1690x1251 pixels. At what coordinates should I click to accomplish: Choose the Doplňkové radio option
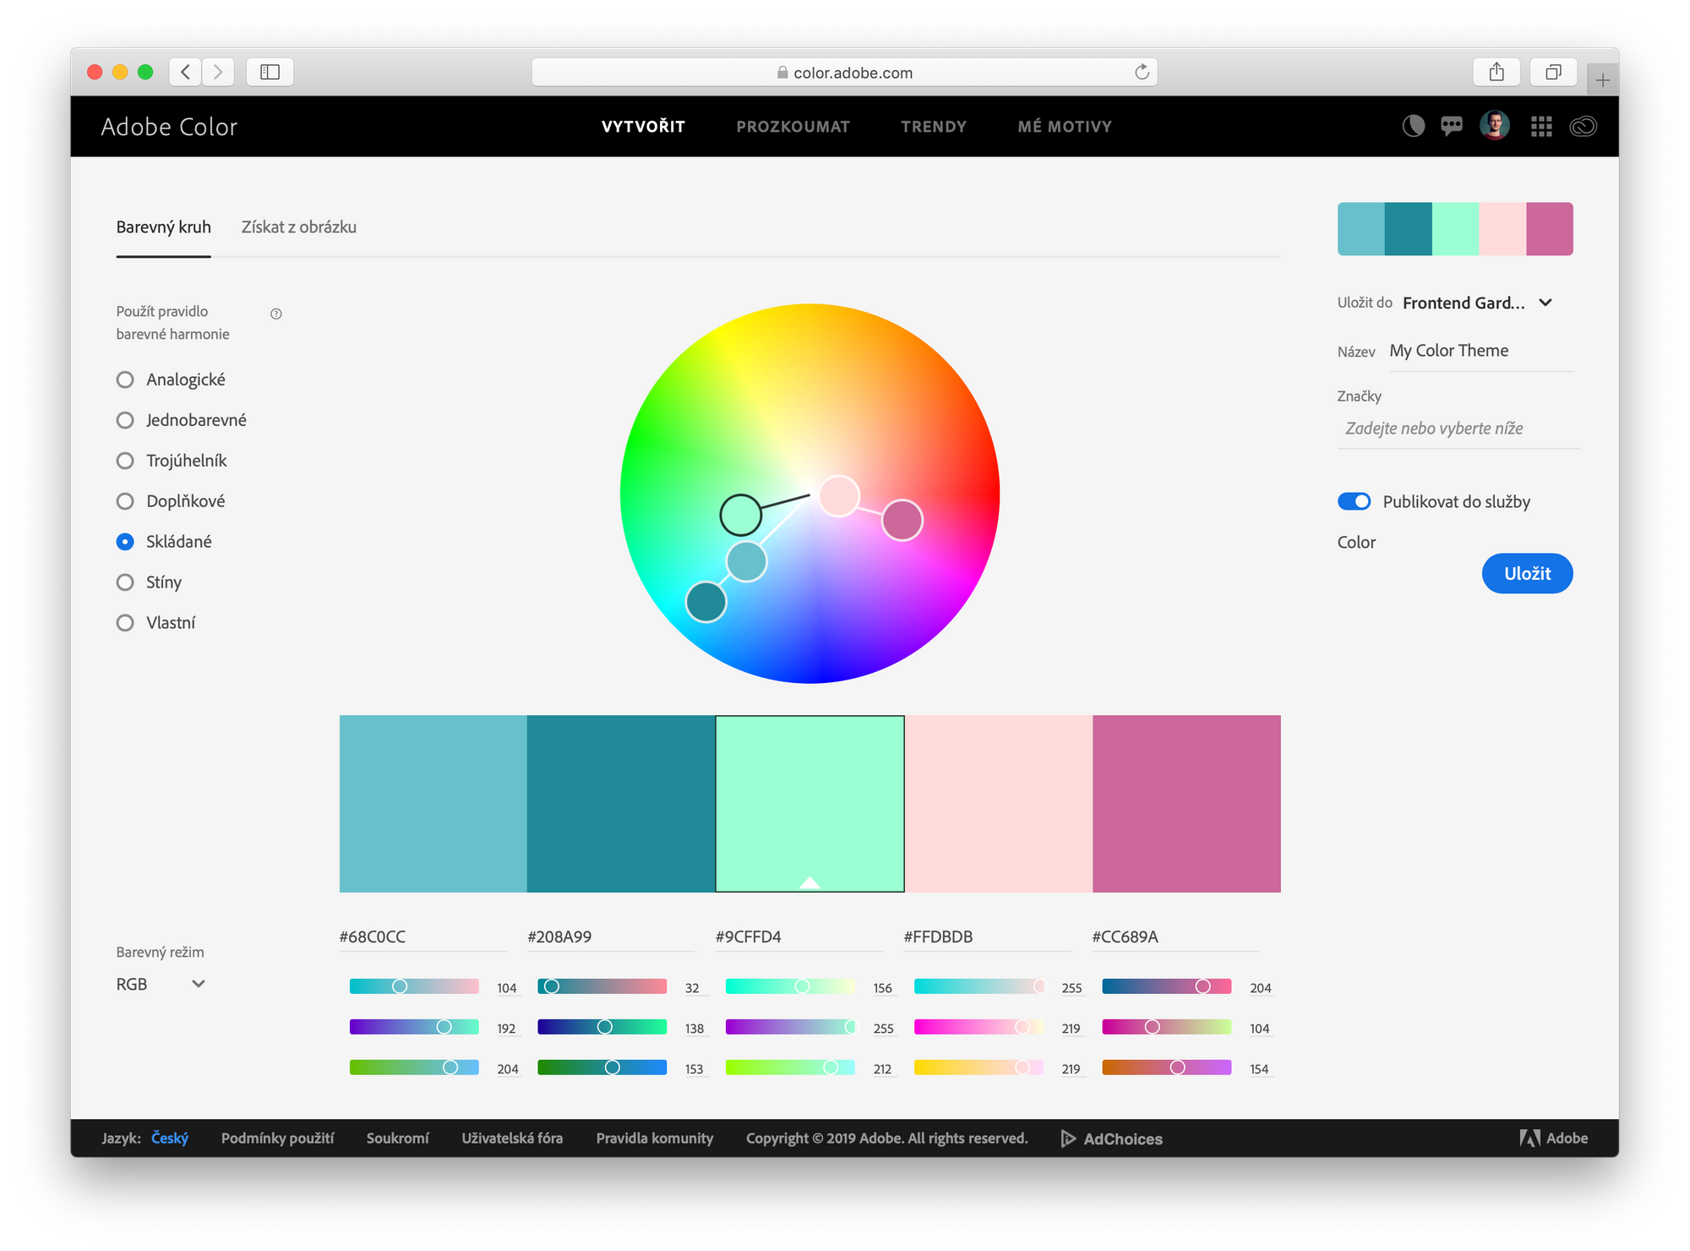[x=125, y=501]
